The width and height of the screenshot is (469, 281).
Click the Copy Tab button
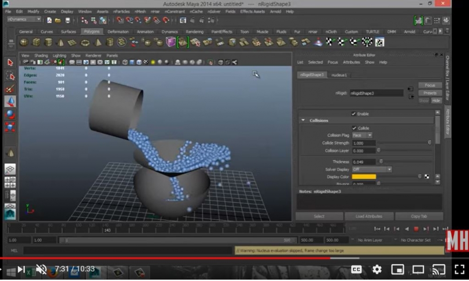(x=419, y=216)
